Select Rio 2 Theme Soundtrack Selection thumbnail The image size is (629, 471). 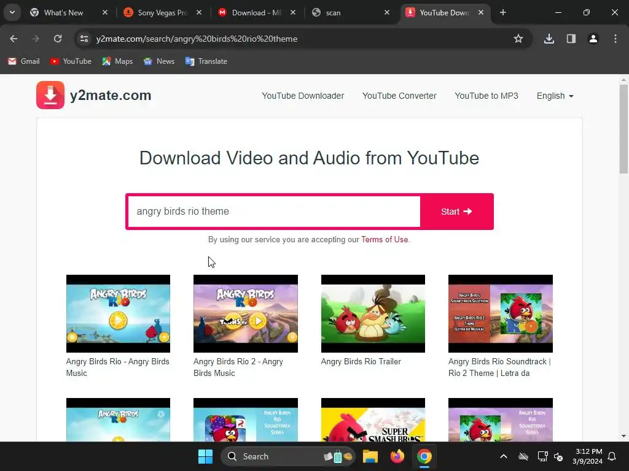pos(500,313)
